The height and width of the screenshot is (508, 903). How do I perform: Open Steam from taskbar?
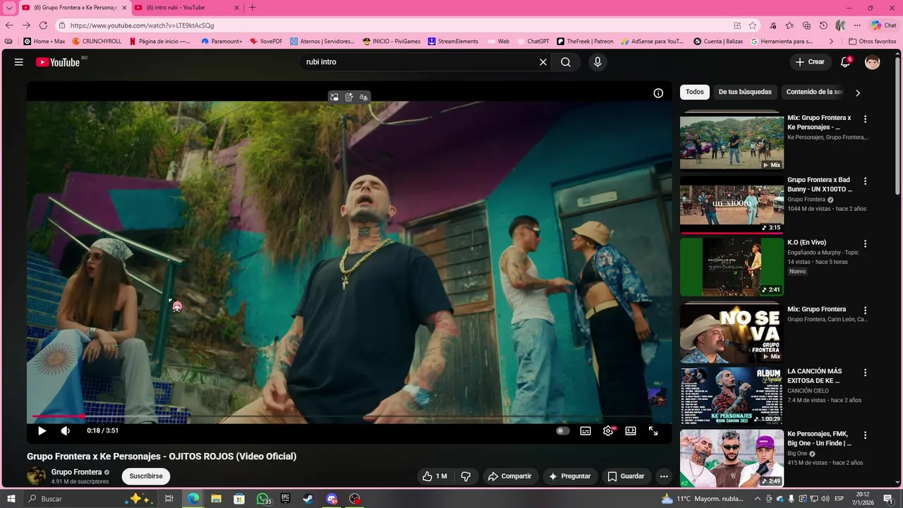[x=308, y=499]
